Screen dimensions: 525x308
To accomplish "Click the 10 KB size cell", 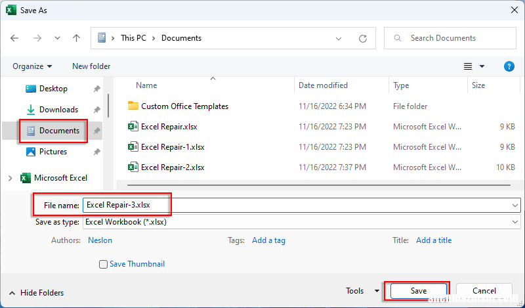I will tap(505, 167).
